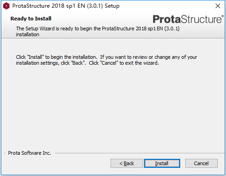Click the word "Setup" in title bar
This screenshot has width=226, height=176.
click(112, 6)
